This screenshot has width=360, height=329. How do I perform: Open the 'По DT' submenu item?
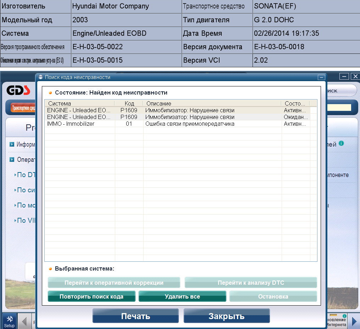pos(25,175)
